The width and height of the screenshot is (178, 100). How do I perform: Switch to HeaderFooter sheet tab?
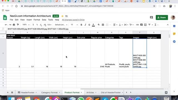pos(28,92)
